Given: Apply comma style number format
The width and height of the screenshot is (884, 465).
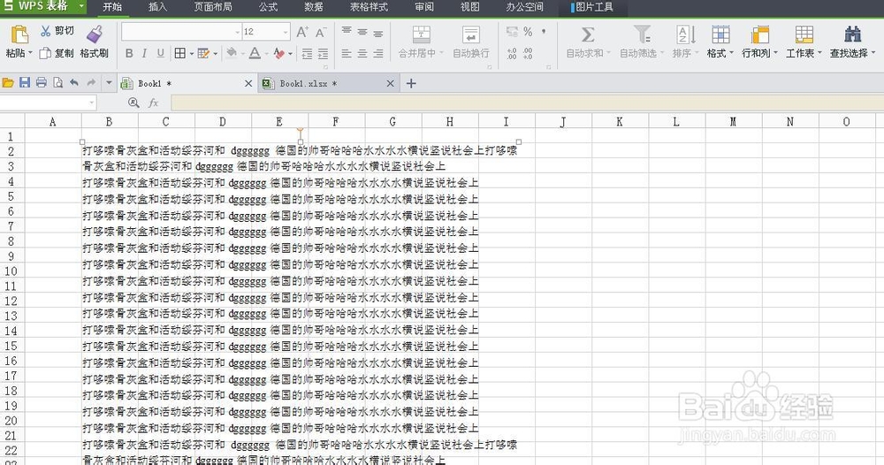Looking at the screenshot, I should tap(544, 32).
